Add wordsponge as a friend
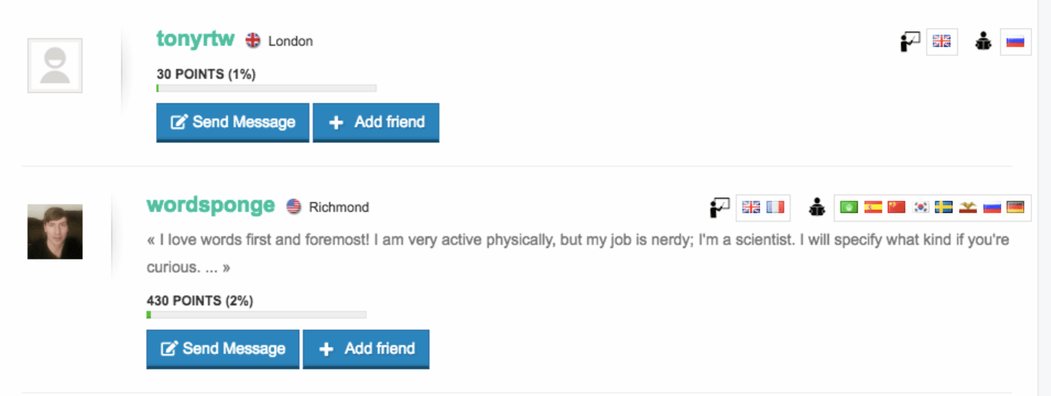Viewport: 1051px width, 396px height. pos(366,349)
